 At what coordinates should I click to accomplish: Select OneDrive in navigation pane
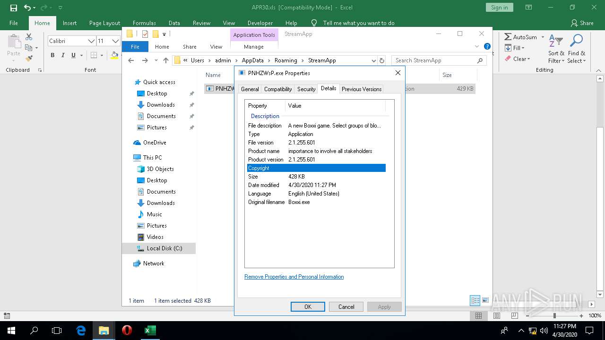tap(155, 143)
